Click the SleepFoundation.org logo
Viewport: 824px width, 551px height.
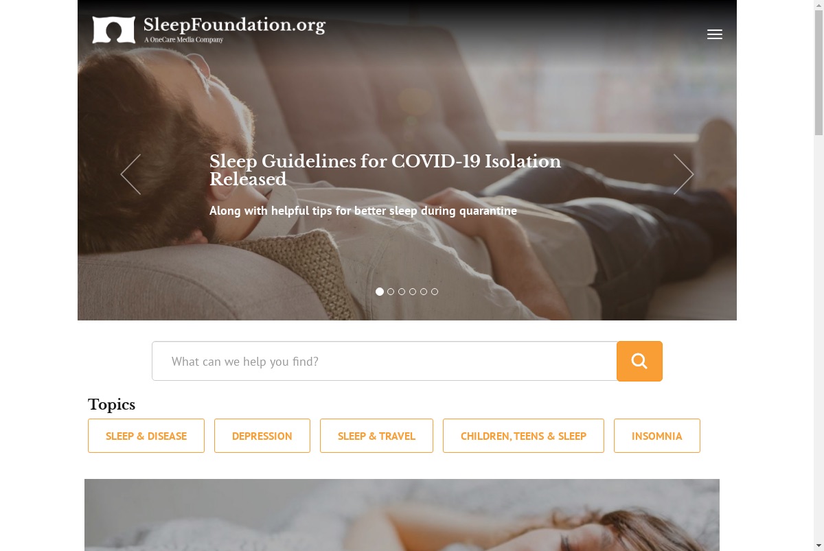coord(209,30)
